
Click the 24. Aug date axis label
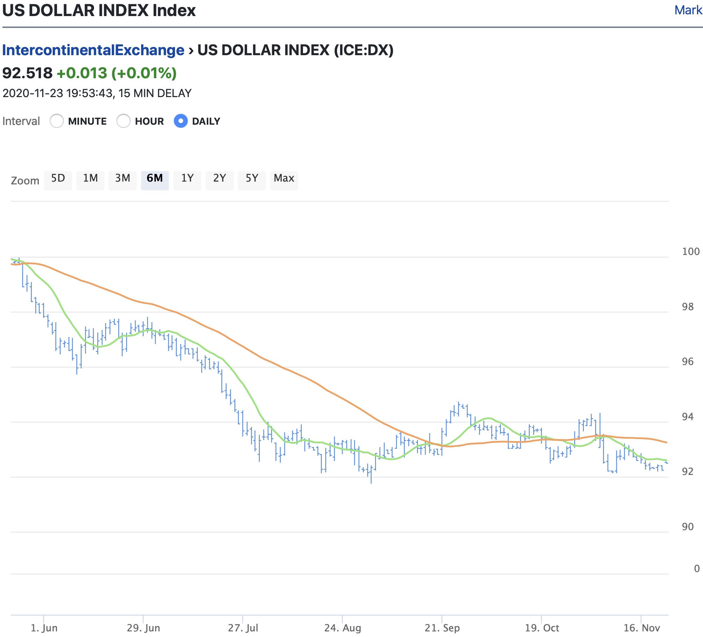(342, 628)
